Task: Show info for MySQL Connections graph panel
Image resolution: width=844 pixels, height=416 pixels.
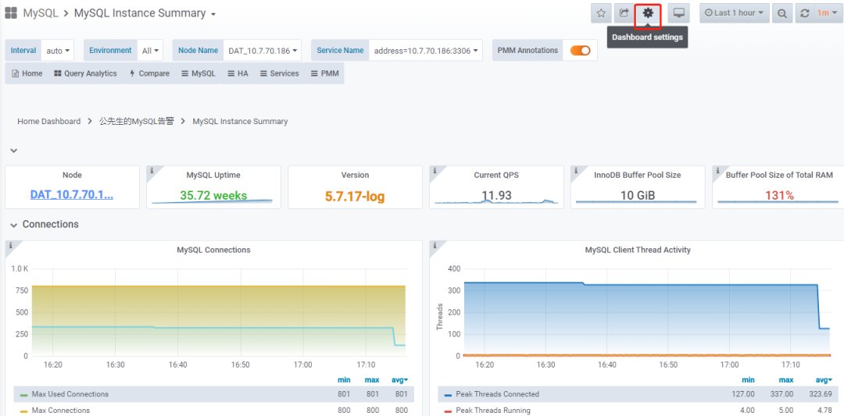Action: pyautogui.click(x=10, y=246)
